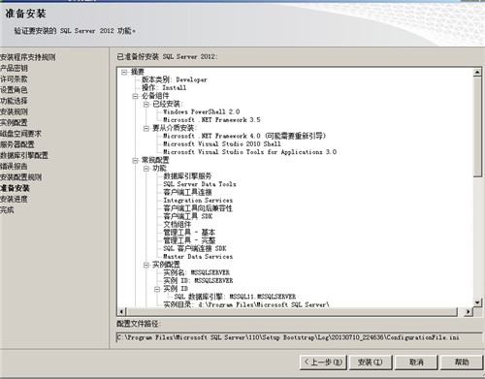Click the horizontal scrollbar right arrow
The image size is (485, 379).
(469, 312)
